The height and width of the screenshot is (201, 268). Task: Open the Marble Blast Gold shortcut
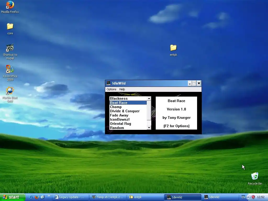point(10,94)
